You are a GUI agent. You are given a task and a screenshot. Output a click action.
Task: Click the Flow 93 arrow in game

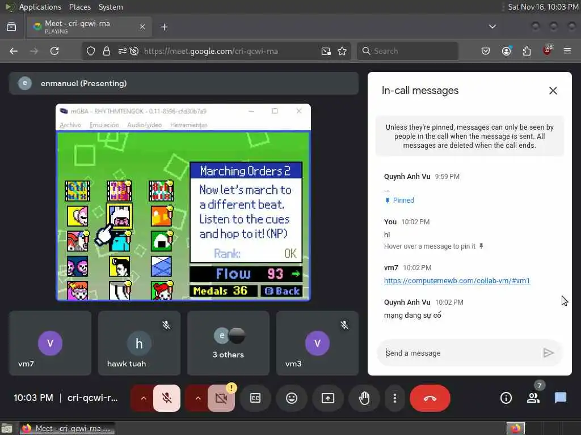tap(296, 274)
